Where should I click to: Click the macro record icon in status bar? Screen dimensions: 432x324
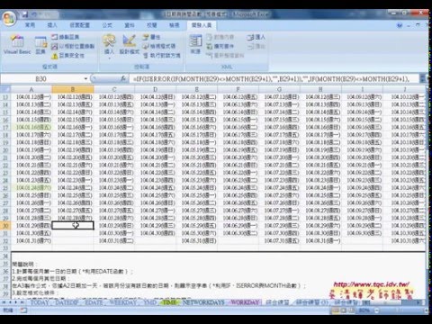[23, 310]
